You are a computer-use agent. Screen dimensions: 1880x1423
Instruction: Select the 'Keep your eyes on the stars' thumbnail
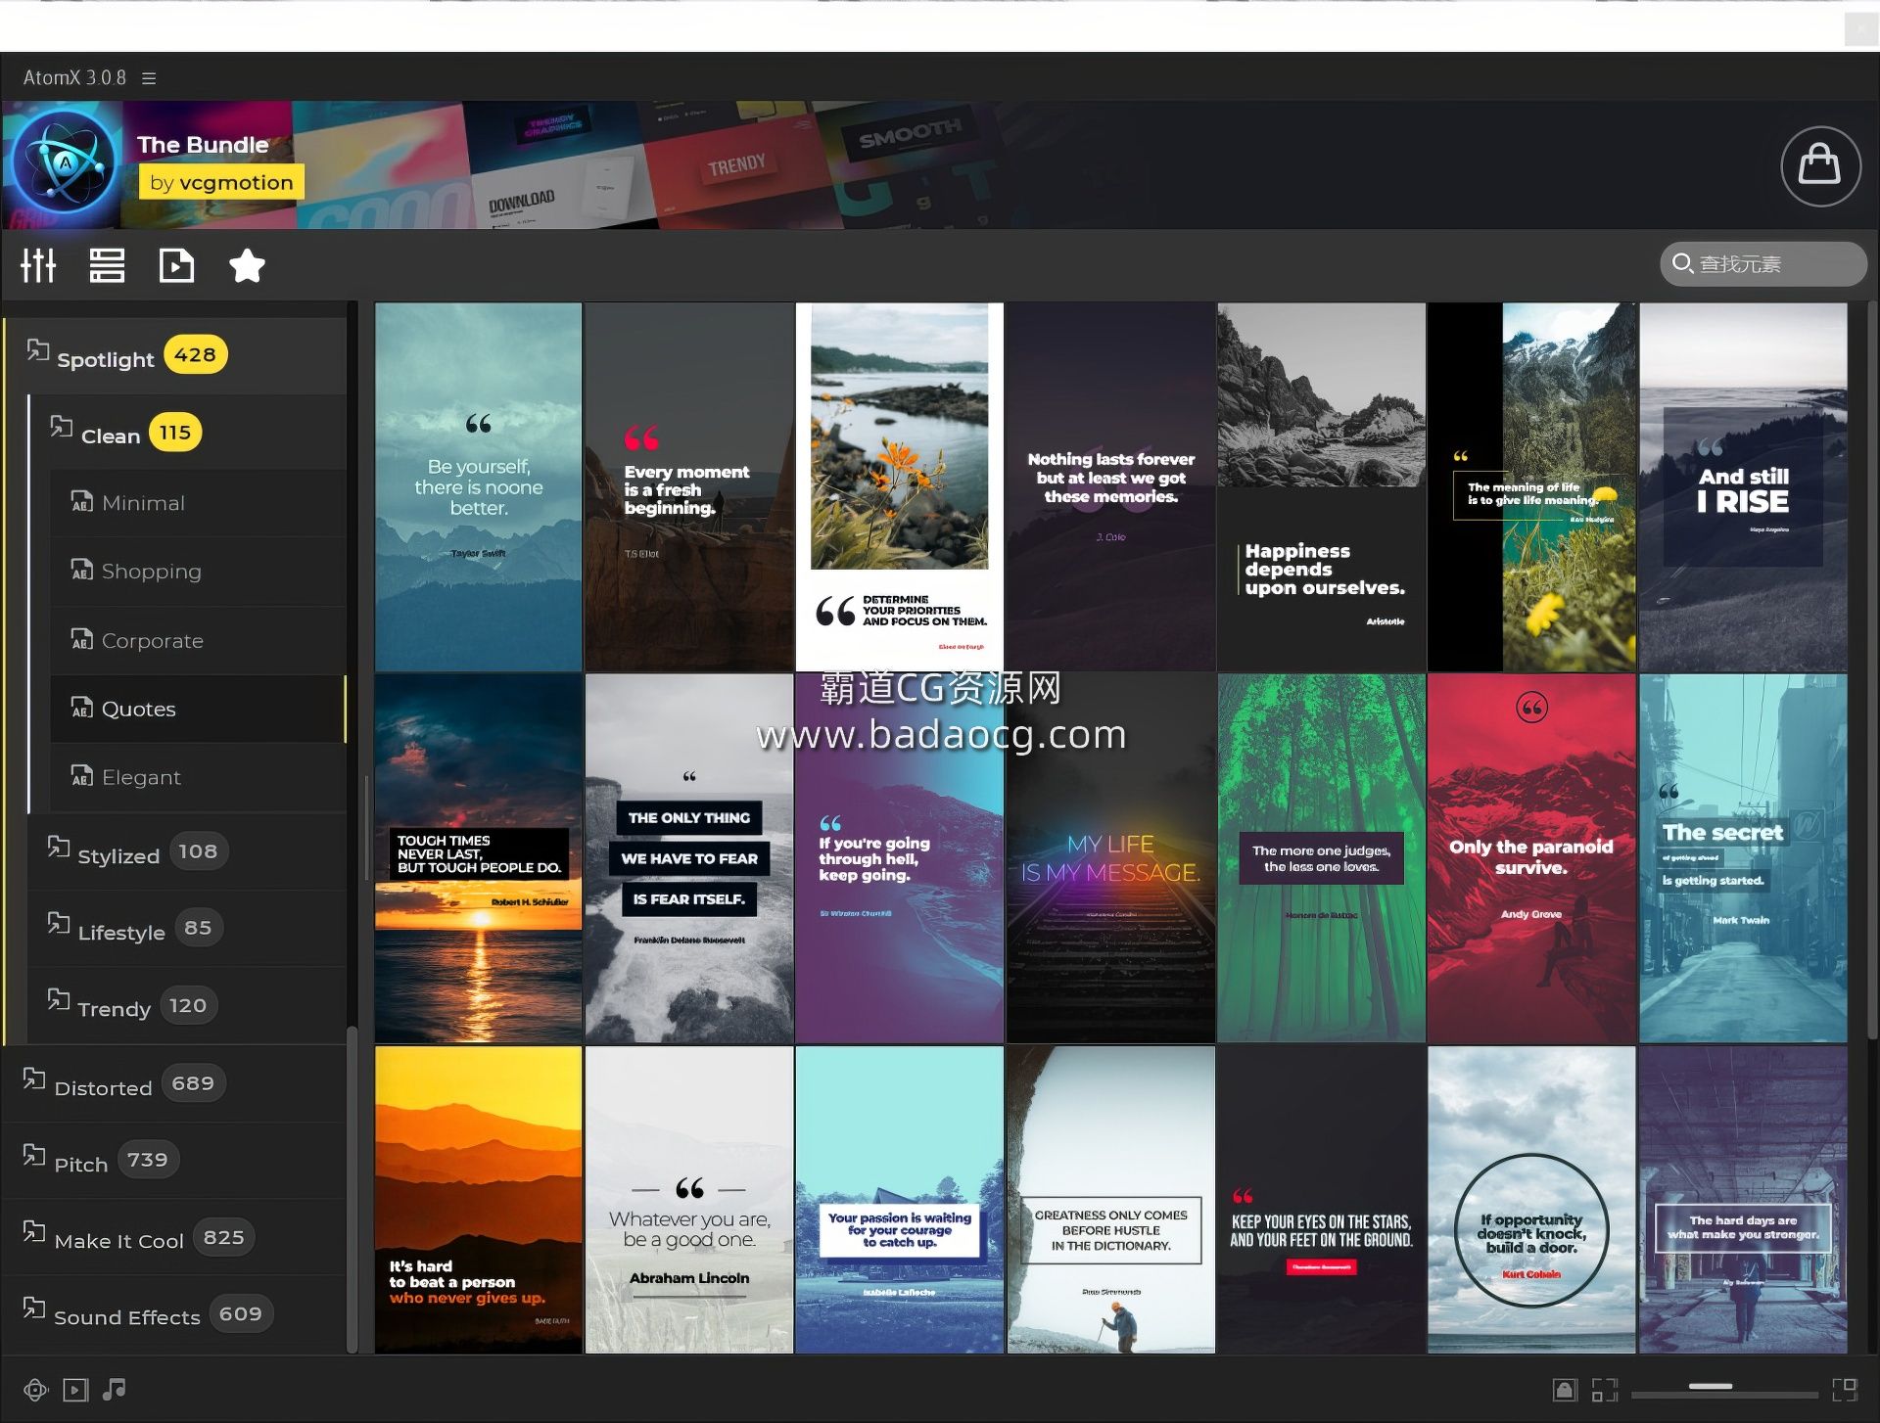1321,1200
